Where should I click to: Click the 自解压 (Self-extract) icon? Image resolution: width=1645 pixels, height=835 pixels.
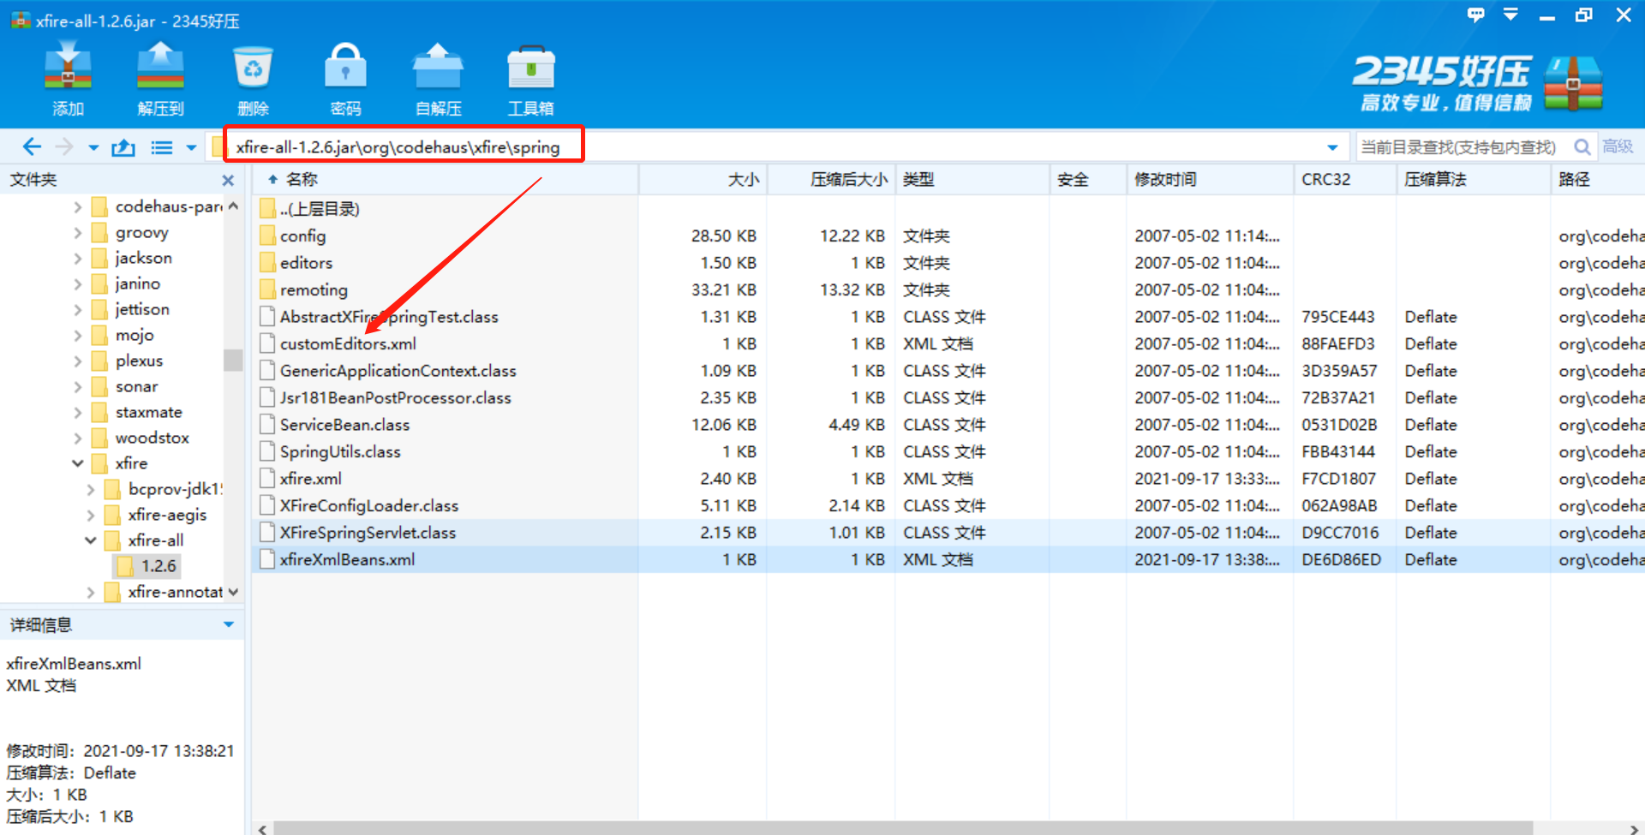pos(438,79)
